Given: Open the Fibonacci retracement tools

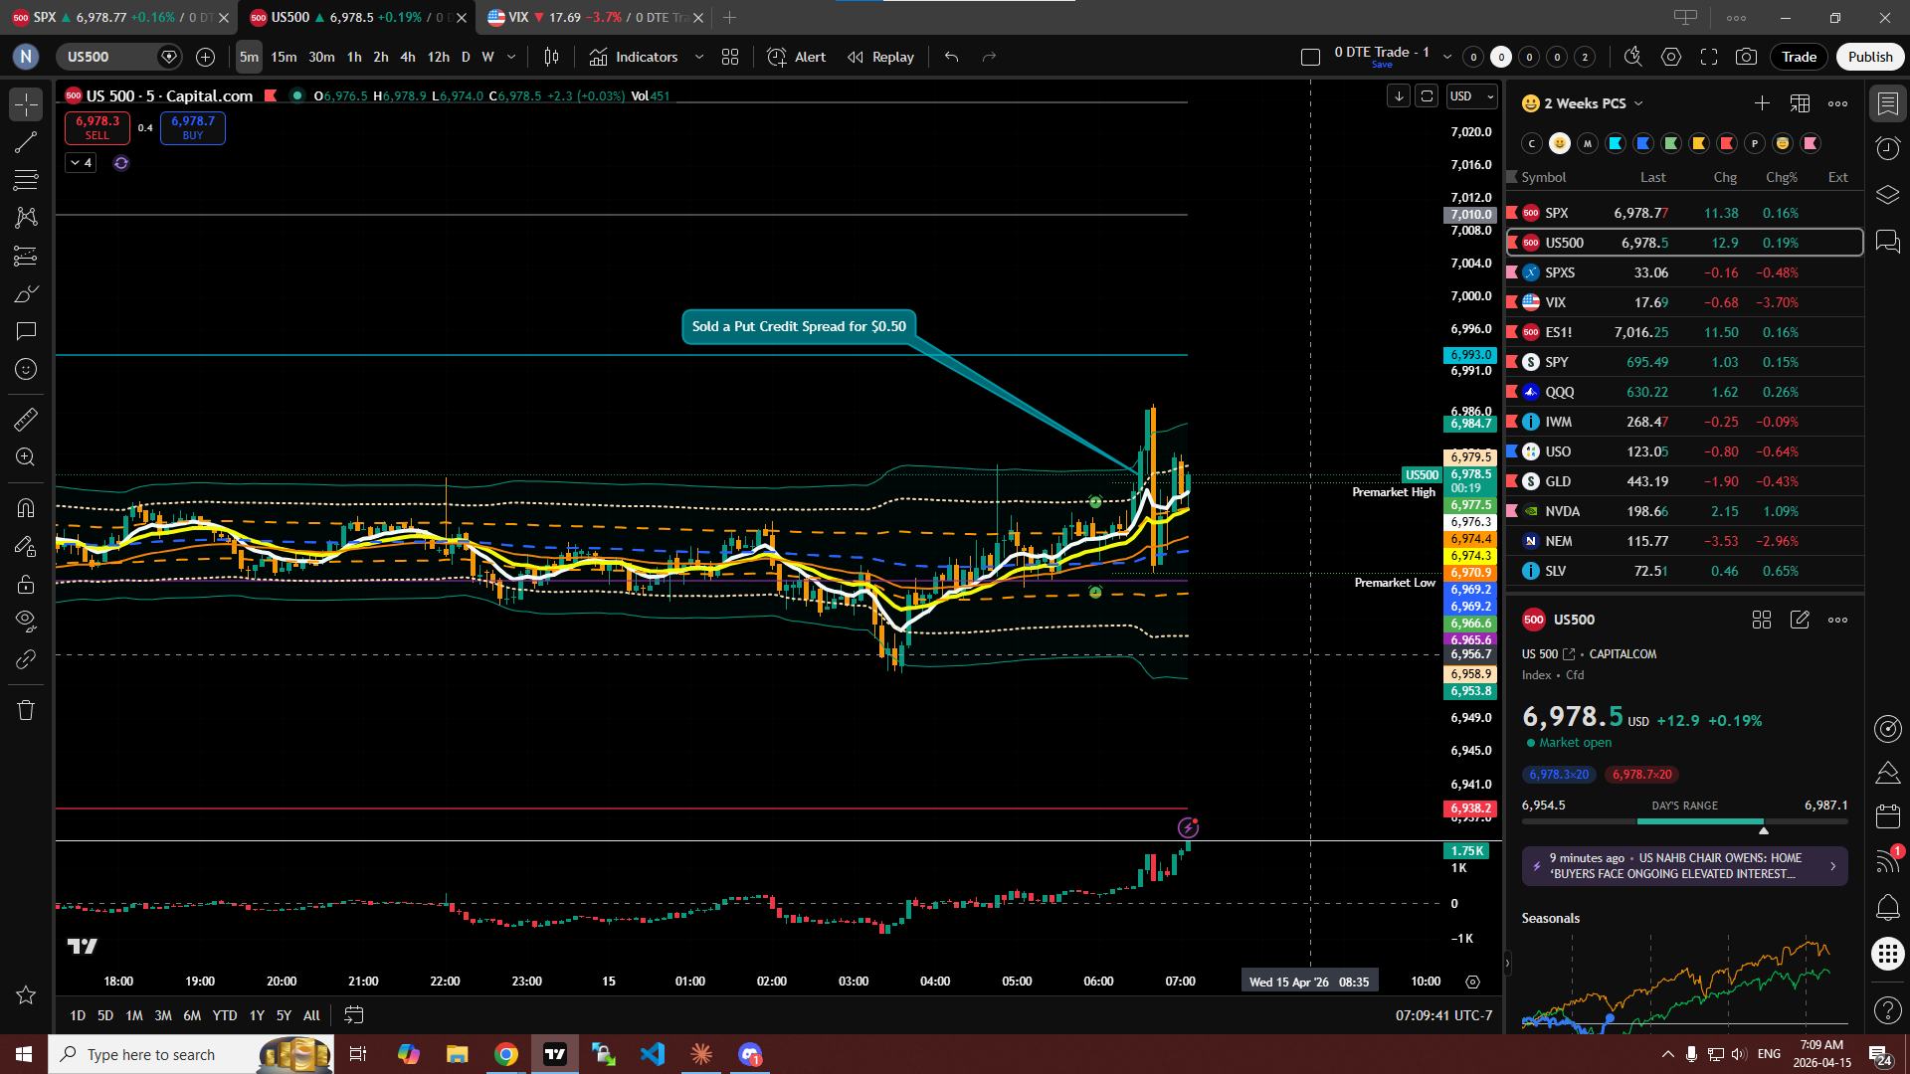Looking at the screenshot, I should pos(26,180).
